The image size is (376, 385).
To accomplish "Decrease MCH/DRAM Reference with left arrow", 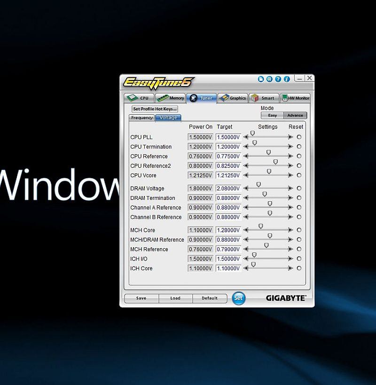I will pyautogui.click(x=246, y=240).
